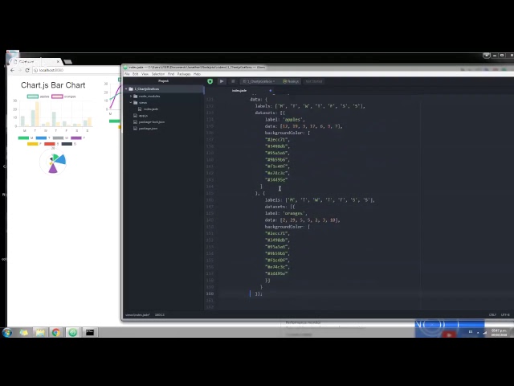Click the Project panel header

point(163,81)
